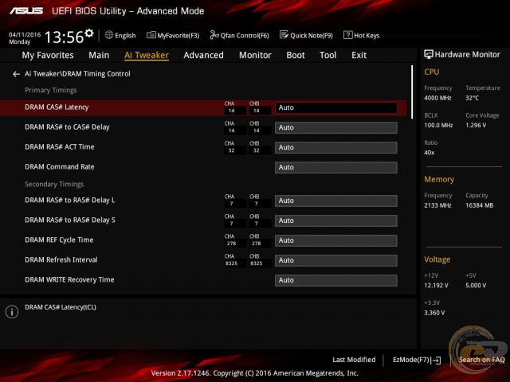The image size is (510, 382).
Task: Click the DRAM CAS# Latency label
Action: (57, 107)
